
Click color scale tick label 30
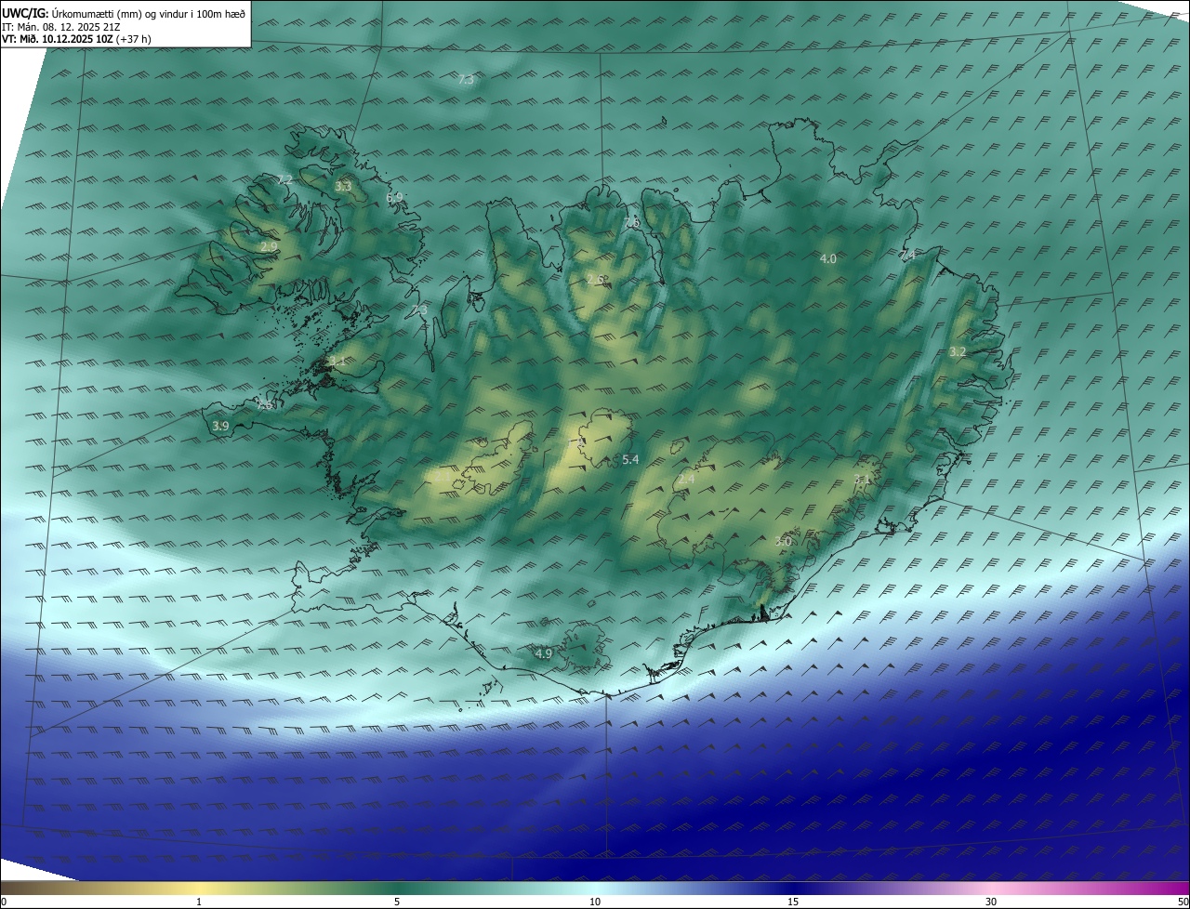tap(991, 902)
